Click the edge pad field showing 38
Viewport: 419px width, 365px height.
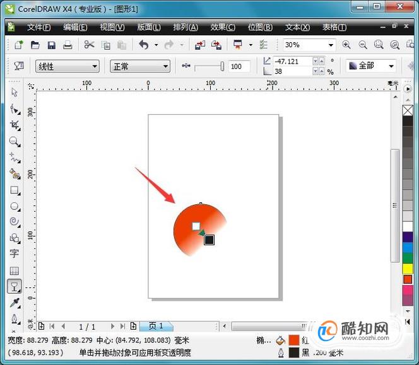(x=293, y=71)
